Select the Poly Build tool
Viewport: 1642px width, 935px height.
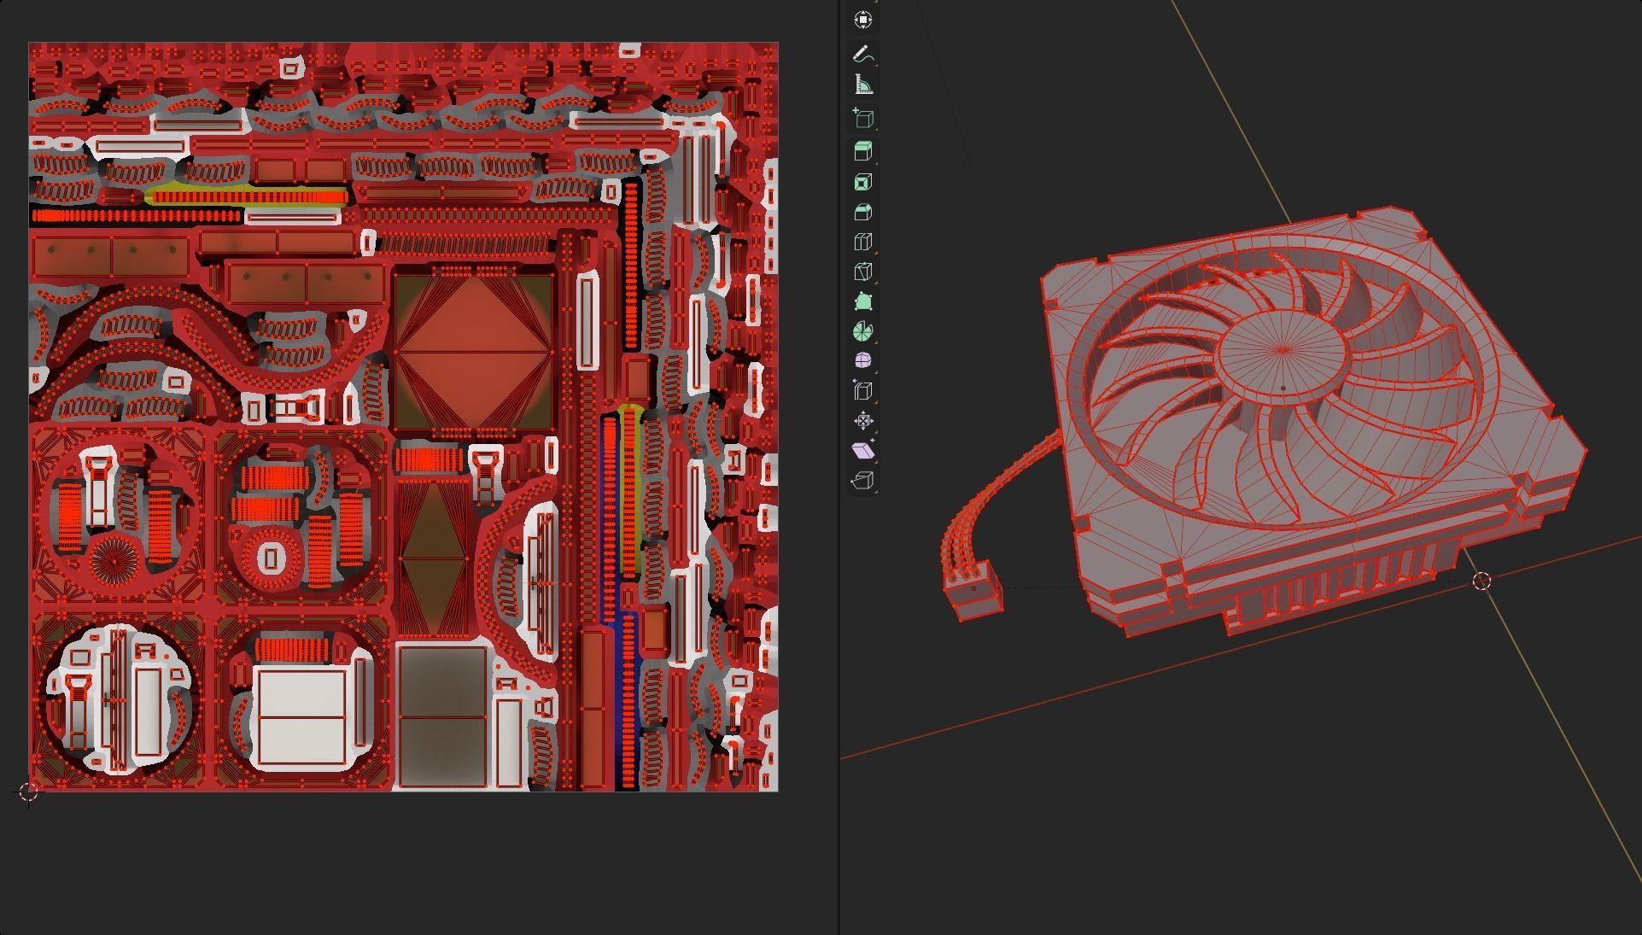862,301
